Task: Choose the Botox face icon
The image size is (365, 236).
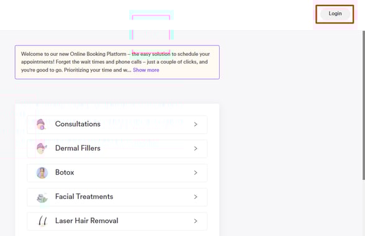Action: point(42,173)
